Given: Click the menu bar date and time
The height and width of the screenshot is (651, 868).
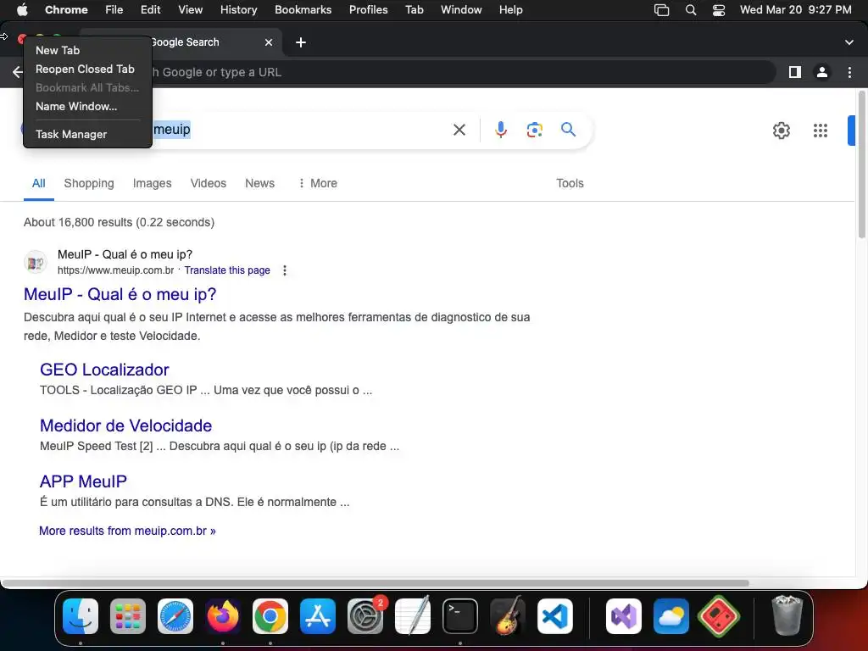Looking at the screenshot, I should pyautogui.click(x=795, y=10).
